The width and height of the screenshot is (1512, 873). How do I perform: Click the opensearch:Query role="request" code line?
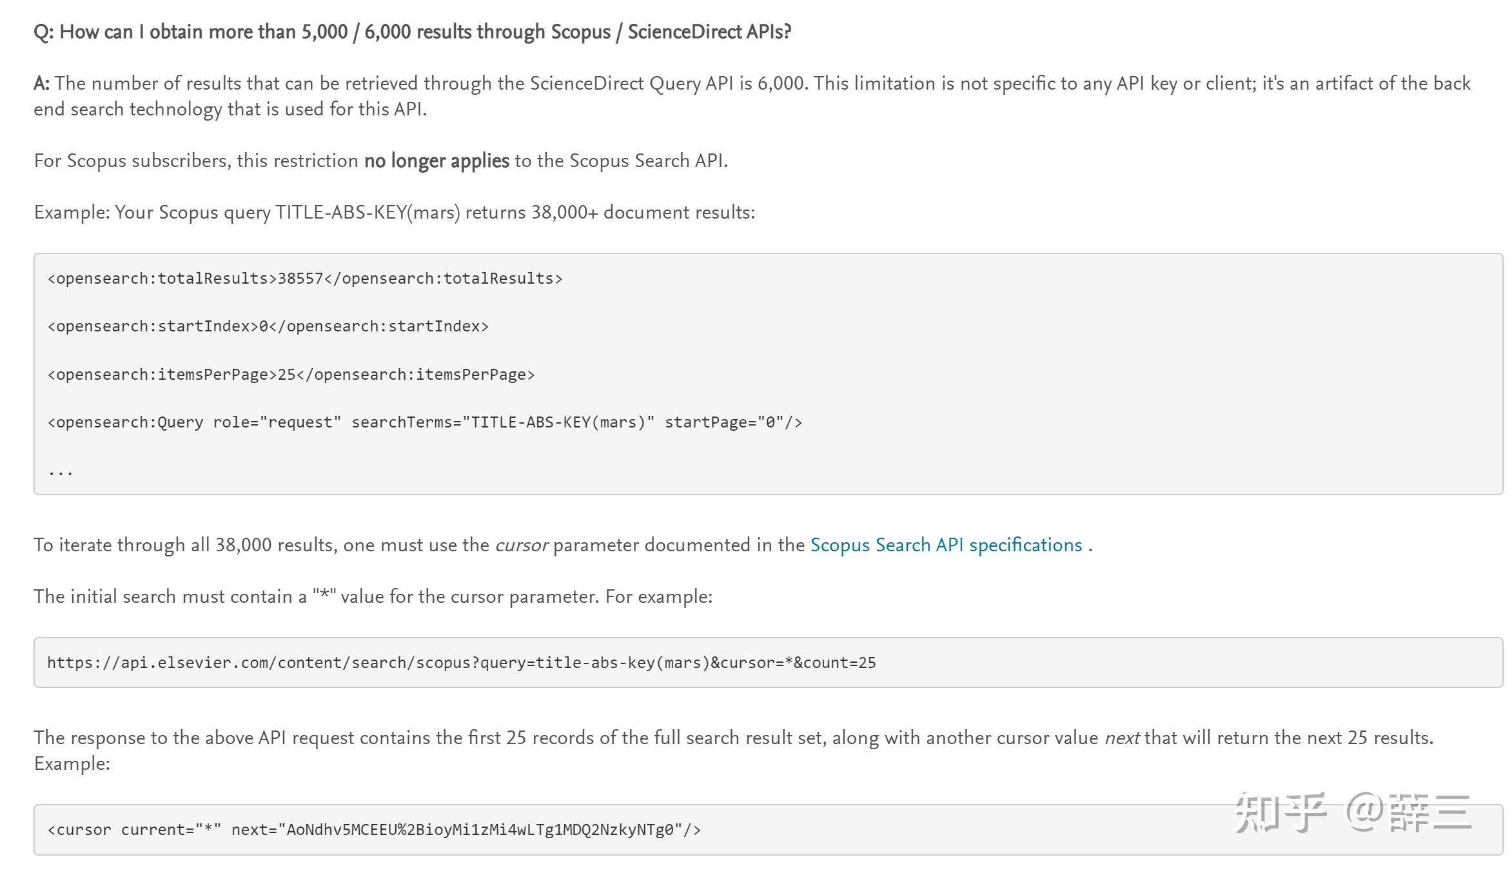pyautogui.click(x=425, y=422)
